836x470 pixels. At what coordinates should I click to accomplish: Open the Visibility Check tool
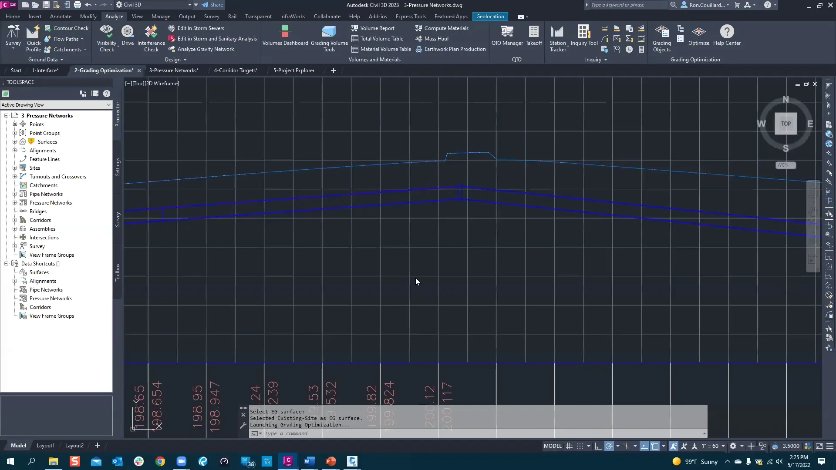[x=106, y=38]
